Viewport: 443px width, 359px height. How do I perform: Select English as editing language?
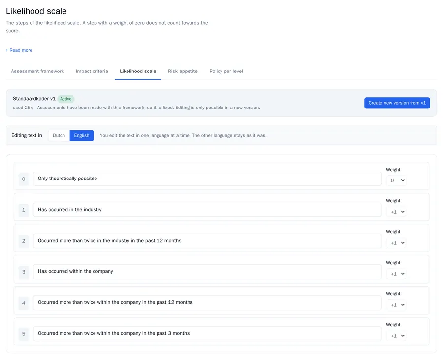[82, 135]
